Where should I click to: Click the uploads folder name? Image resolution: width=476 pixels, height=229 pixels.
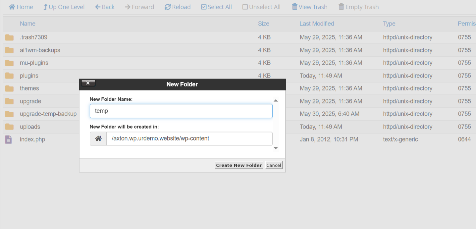[x=30, y=127]
